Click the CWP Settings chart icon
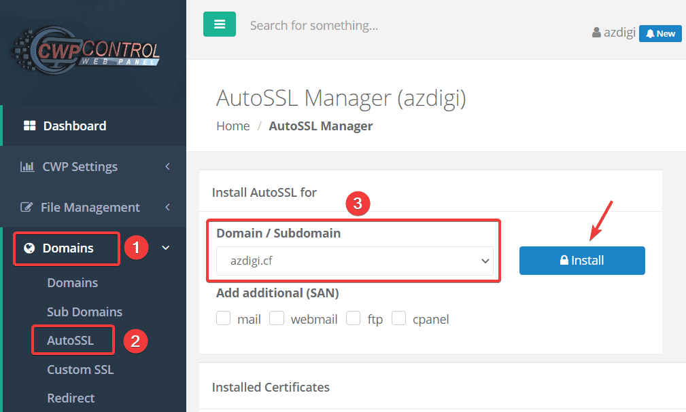 click(x=27, y=166)
